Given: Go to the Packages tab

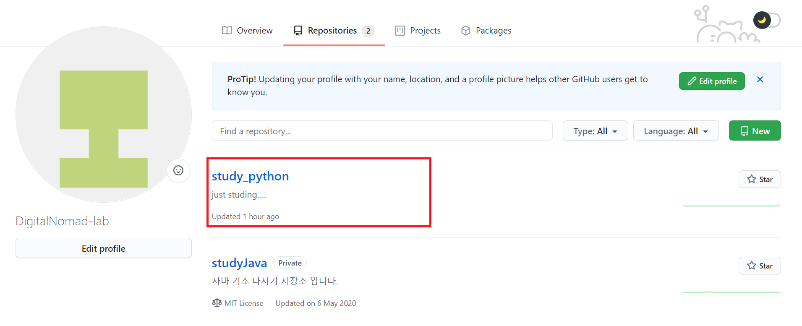Looking at the screenshot, I should tap(486, 31).
